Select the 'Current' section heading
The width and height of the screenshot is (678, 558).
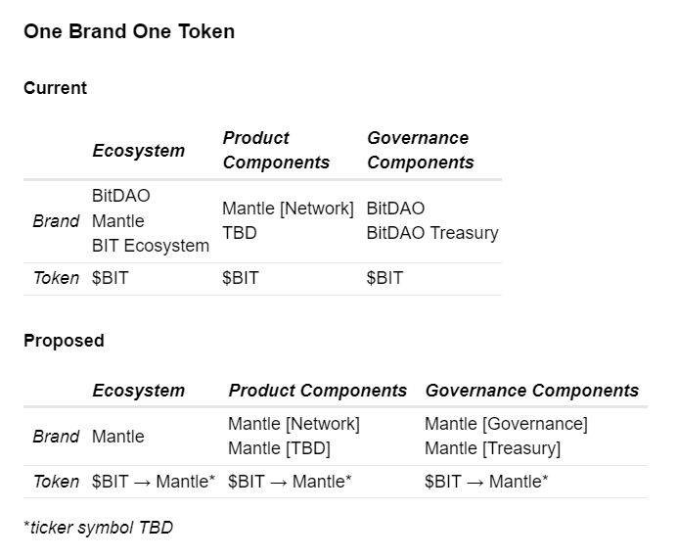point(55,88)
